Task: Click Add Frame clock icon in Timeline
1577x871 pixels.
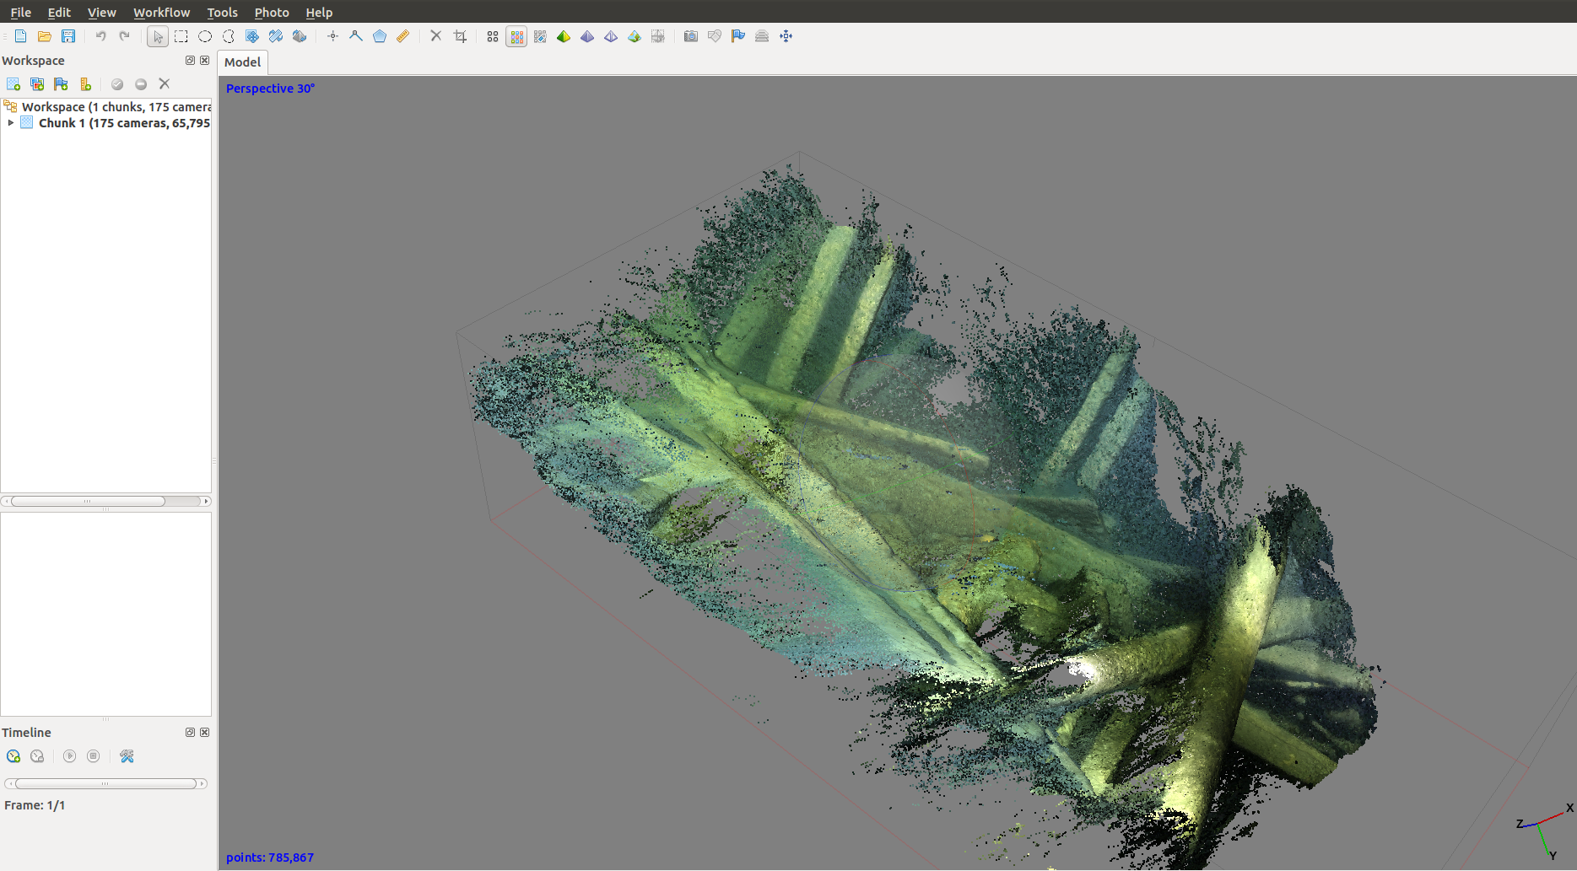Action: 14,756
